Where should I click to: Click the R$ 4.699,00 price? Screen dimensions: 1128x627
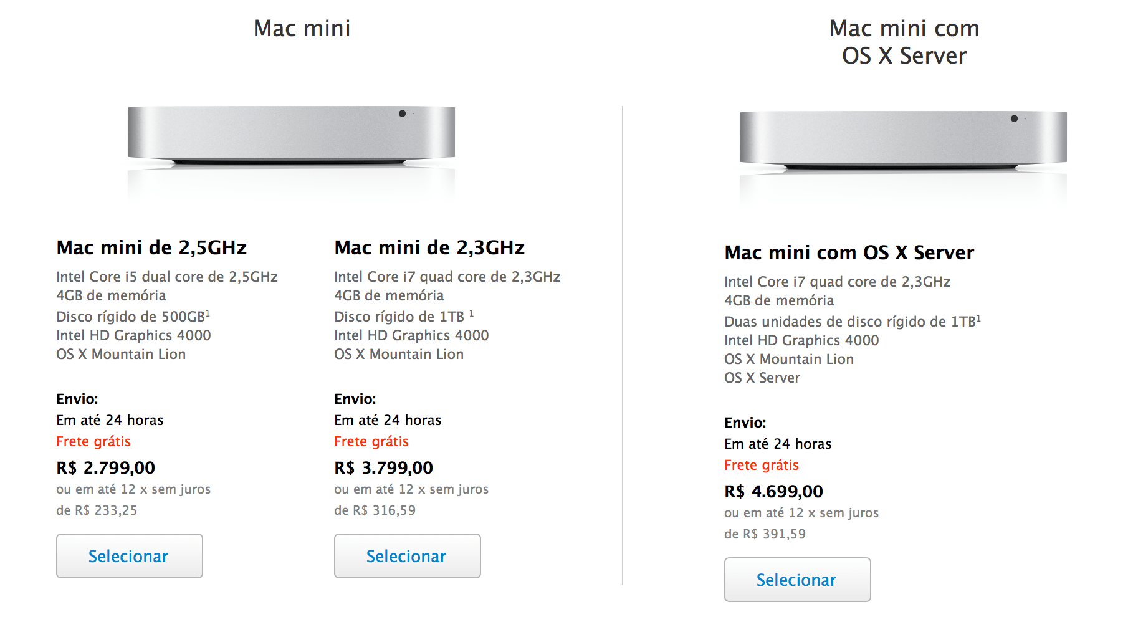click(x=773, y=491)
